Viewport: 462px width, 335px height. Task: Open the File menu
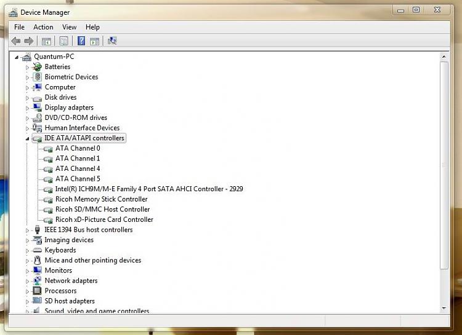click(20, 27)
